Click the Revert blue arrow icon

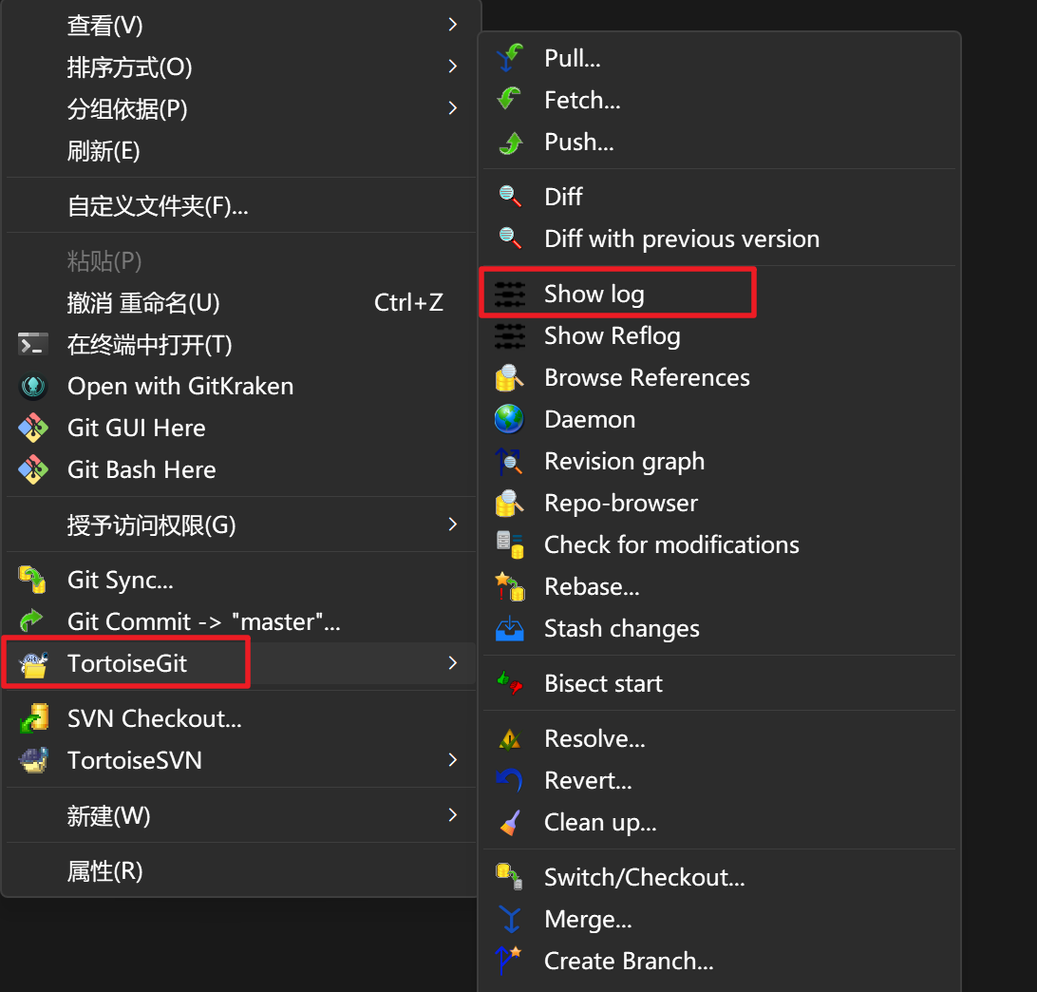pyautogui.click(x=510, y=781)
